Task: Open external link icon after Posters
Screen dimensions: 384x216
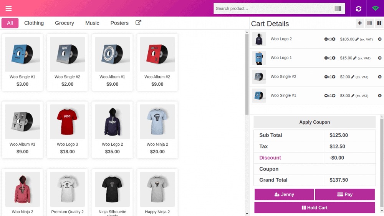Action: pos(138,23)
